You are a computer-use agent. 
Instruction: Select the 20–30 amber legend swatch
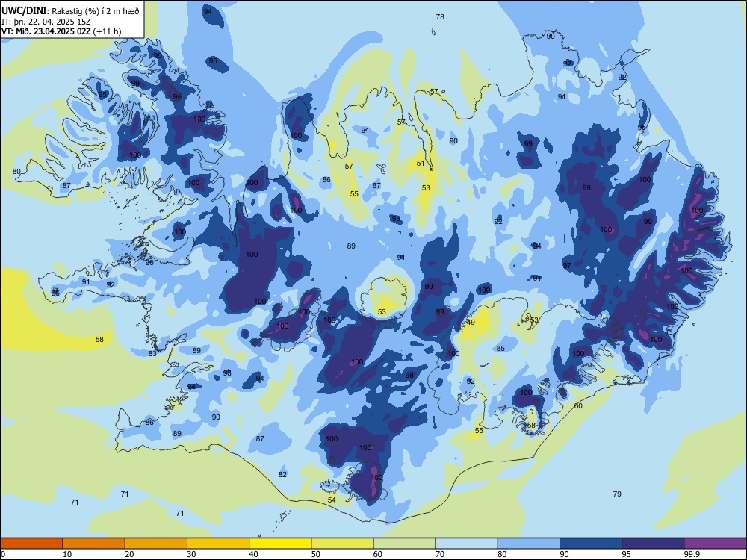[156, 544]
